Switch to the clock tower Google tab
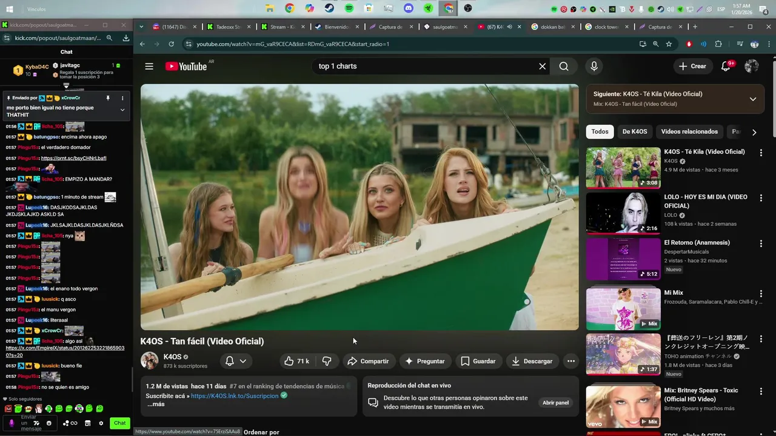The height and width of the screenshot is (436, 776). point(607,27)
